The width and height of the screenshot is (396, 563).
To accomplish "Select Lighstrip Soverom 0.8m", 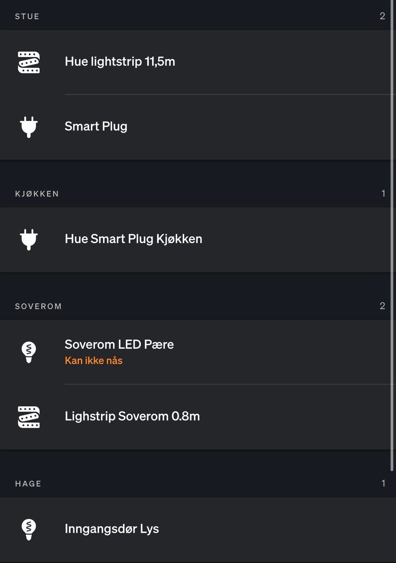I will (x=132, y=416).
